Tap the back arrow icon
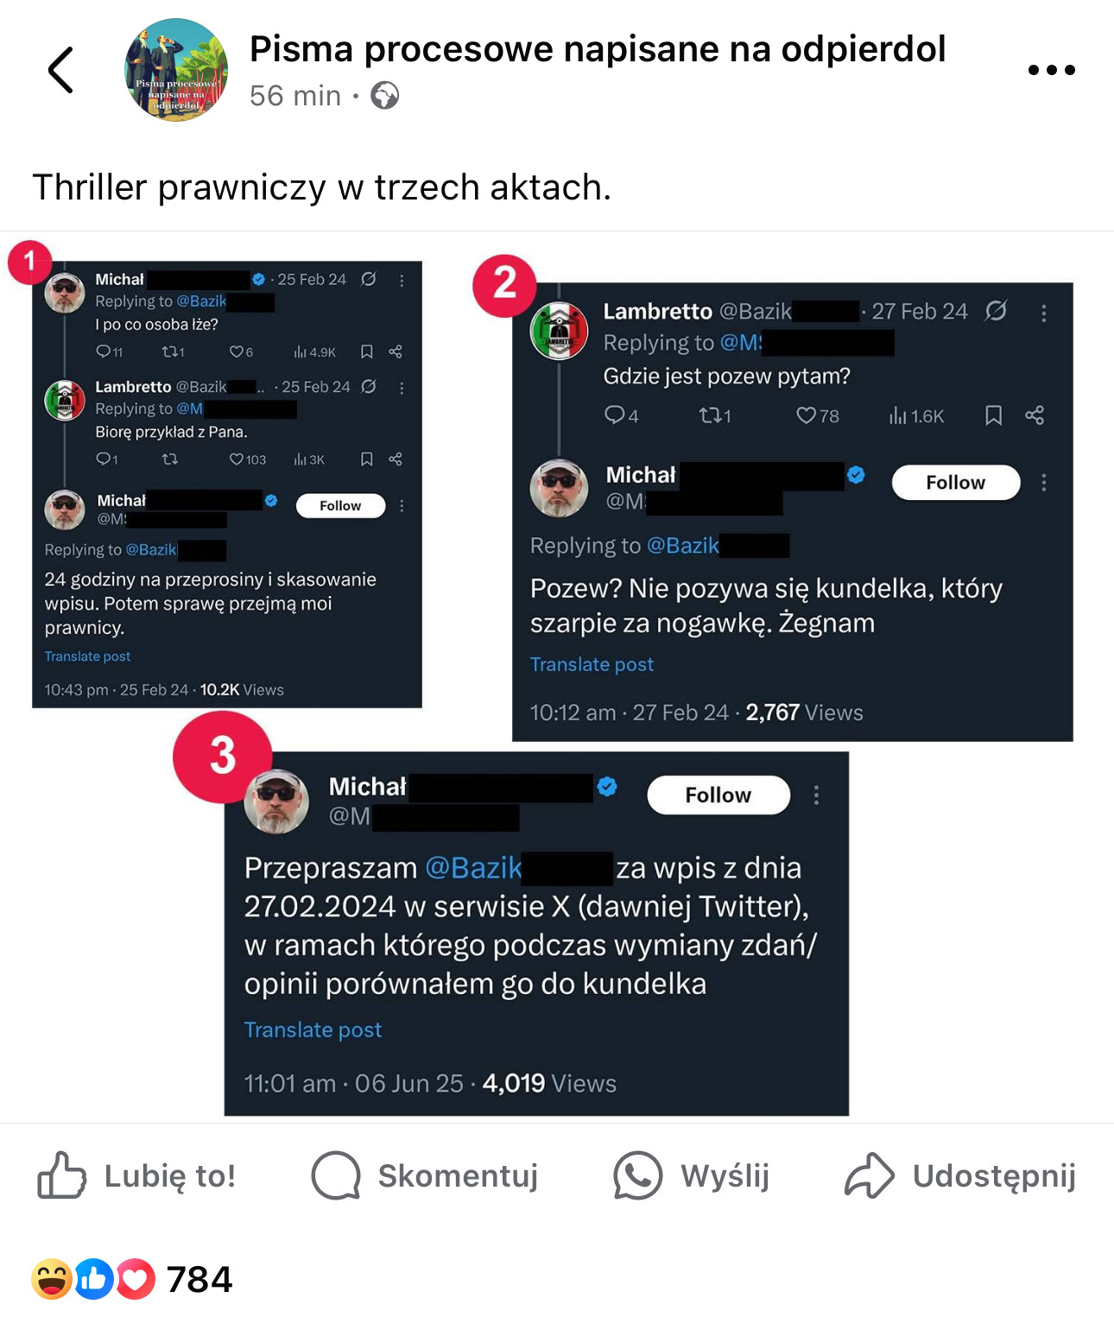Viewport: 1114px width, 1330px height. (60, 70)
